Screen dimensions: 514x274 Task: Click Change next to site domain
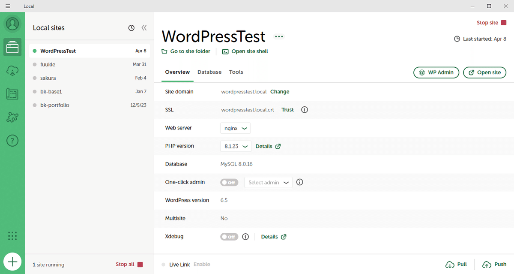coord(280,92)
